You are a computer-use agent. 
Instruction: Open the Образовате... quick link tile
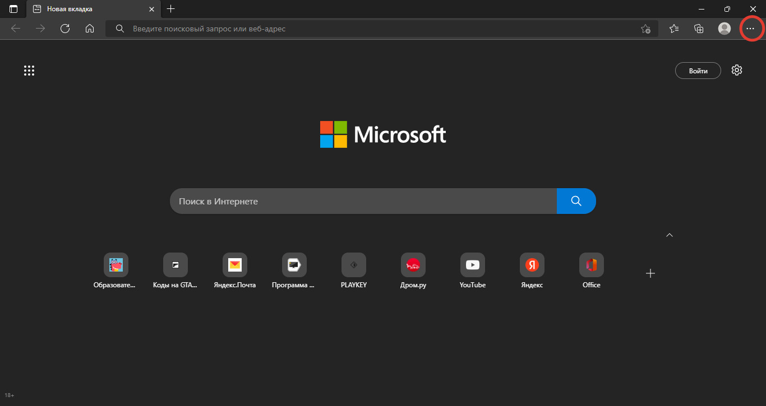[116, 271]
